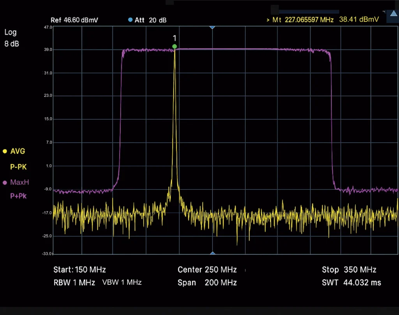
Task: Select the P-PK trace detector label
Action: pos(18,167)
